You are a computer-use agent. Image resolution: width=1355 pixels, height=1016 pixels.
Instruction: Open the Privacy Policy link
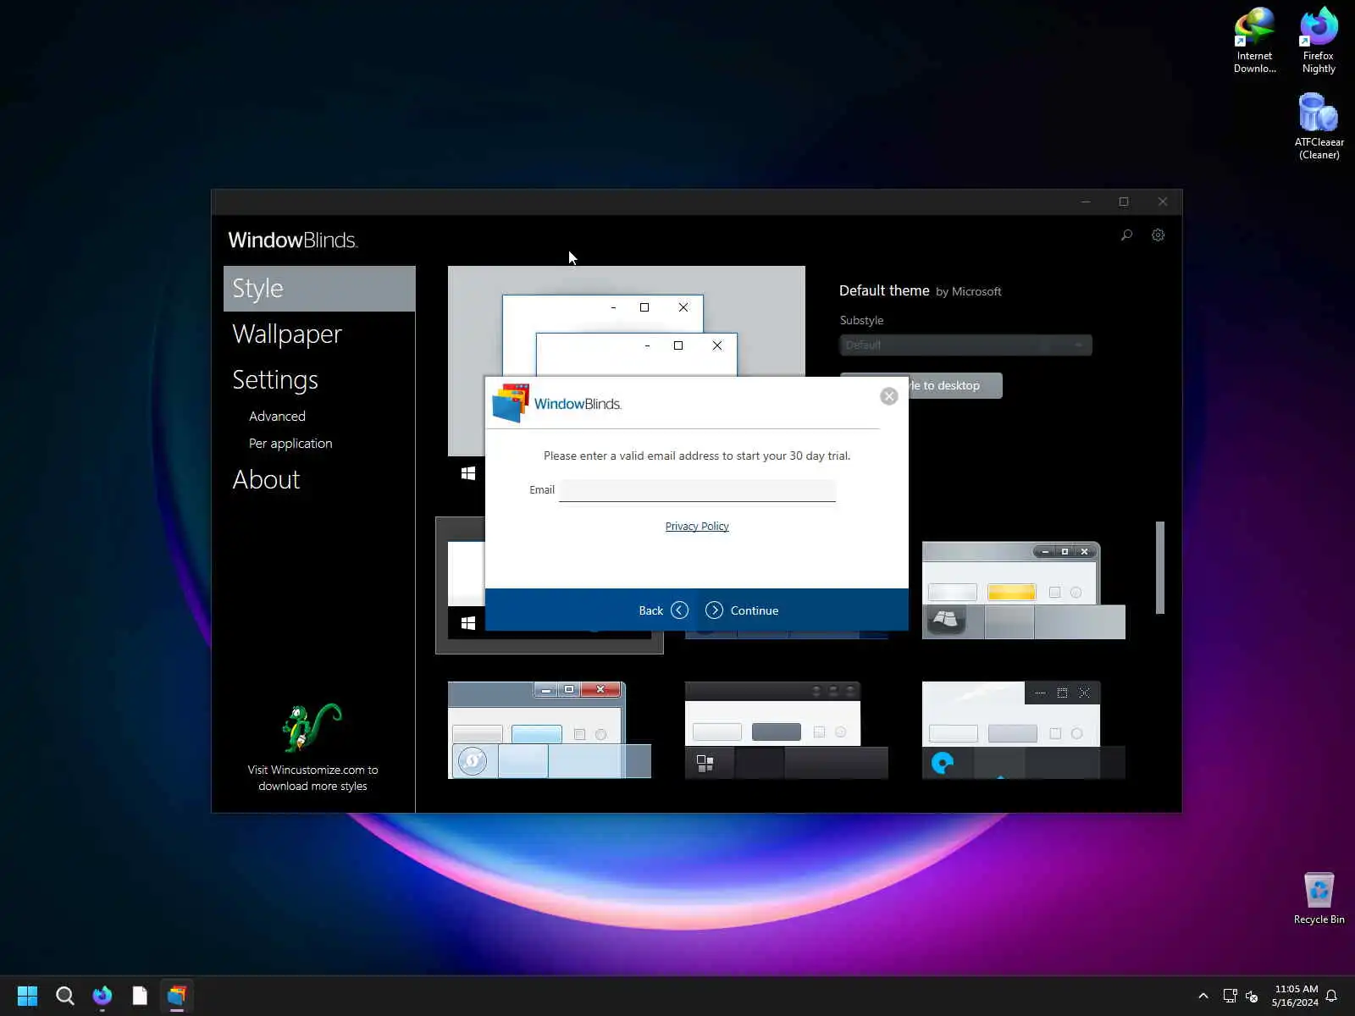tap(697, 527)
